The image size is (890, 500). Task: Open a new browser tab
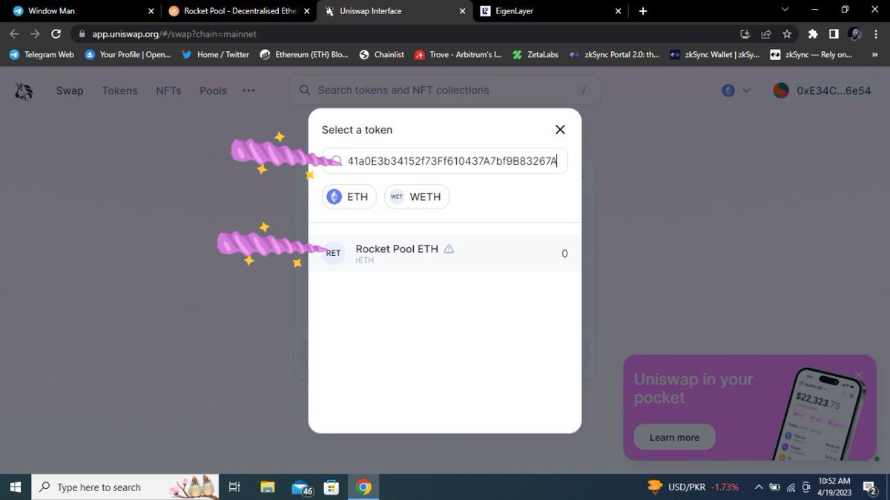(x=643, y=11)
